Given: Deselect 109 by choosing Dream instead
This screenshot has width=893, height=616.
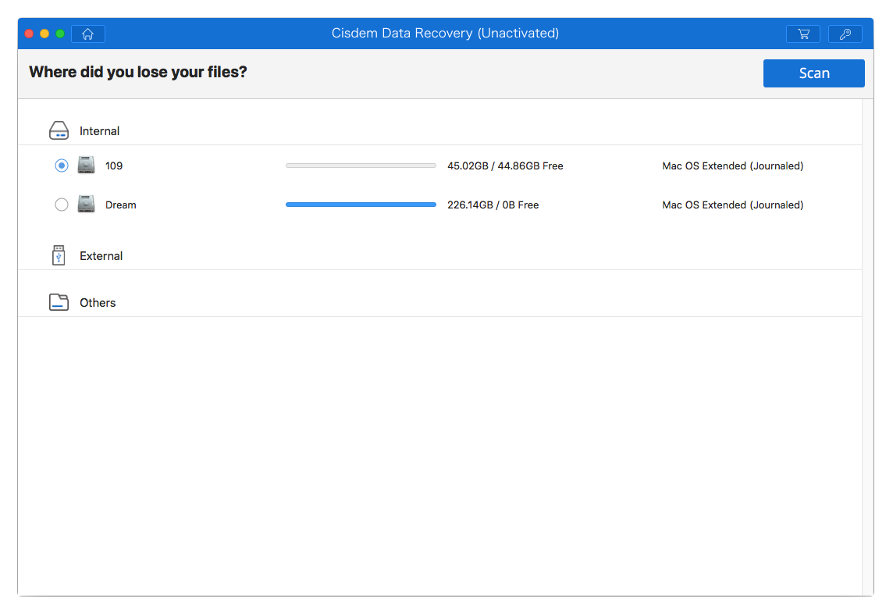Looking at the screenshot, I should tap(61, 204).
